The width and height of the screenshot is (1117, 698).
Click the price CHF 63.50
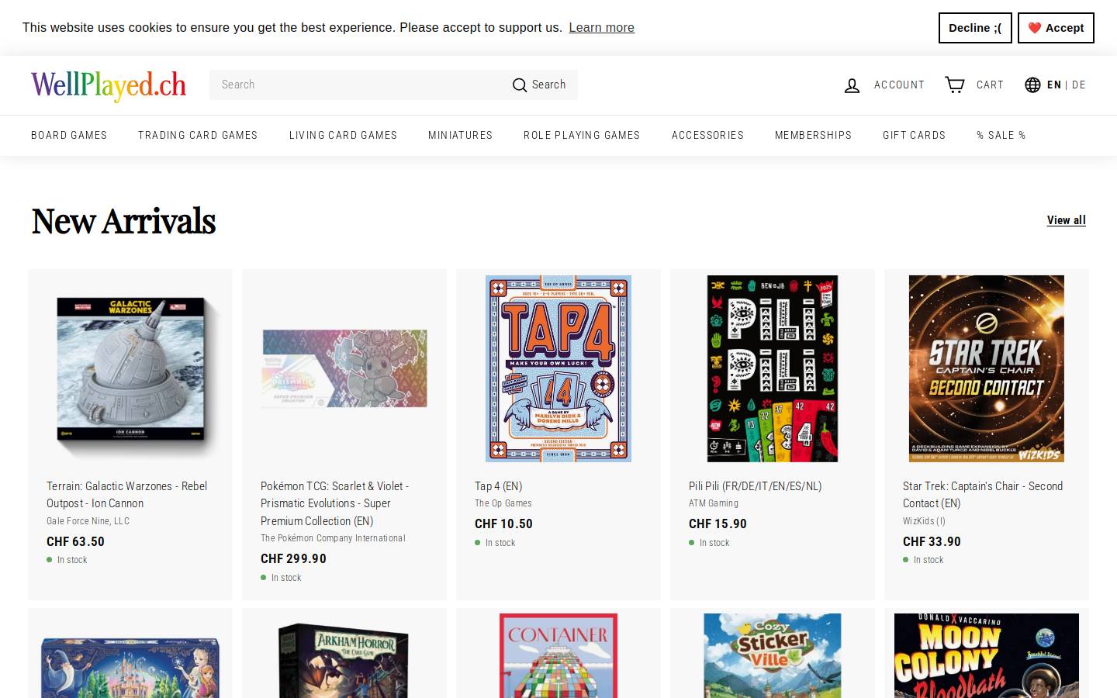point(75,541)
